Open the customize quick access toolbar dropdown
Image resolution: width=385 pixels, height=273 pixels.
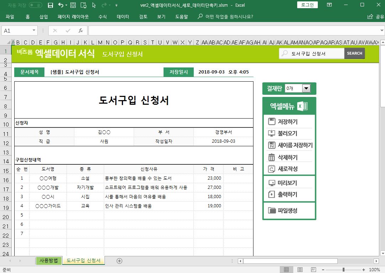pos(117,5)
